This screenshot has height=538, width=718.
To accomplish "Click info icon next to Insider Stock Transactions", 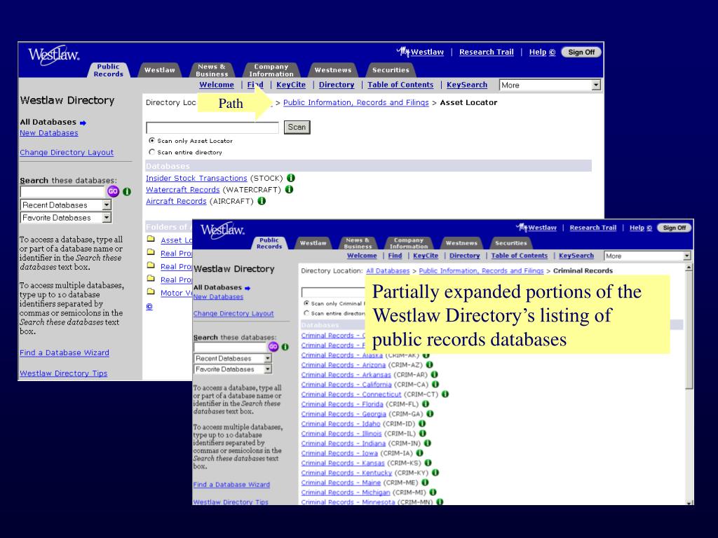I will pos(291,178).
